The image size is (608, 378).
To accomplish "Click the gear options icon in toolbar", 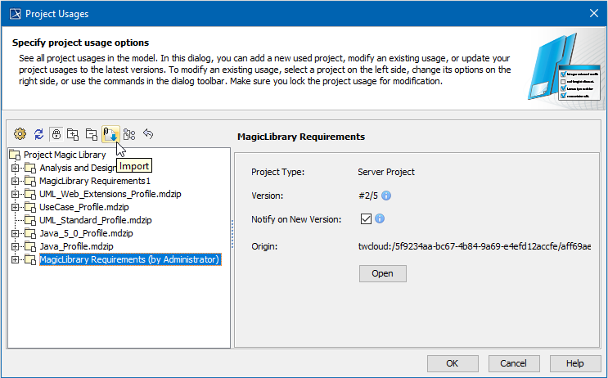I will [x=20, y=134].
